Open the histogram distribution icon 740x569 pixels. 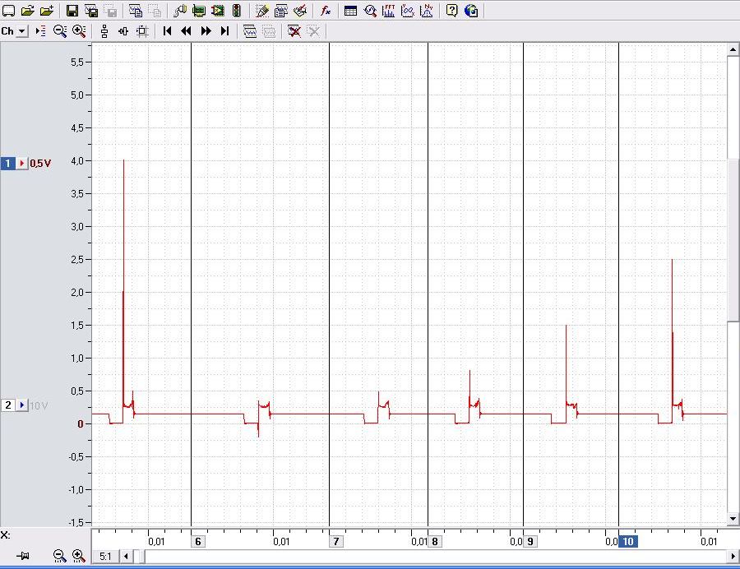(427, 11)
